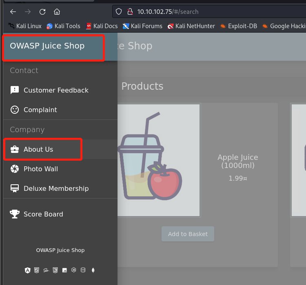
Task: Click the insecure connection padlock icon
Action: point(130,11)
